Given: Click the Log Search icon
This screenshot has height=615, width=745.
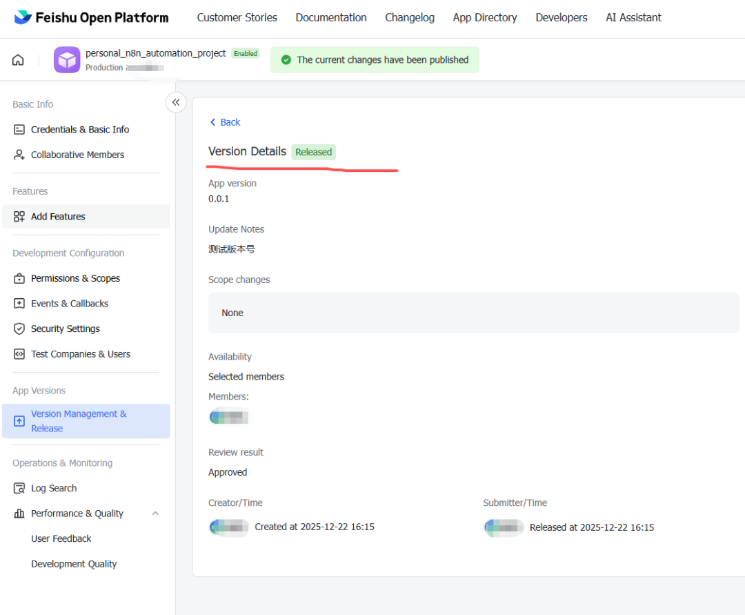Looking at the screenshot, I should (x=19, y=489).
